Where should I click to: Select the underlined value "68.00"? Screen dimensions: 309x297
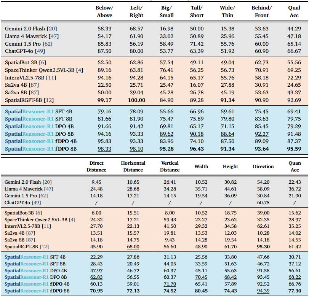coord(133,247)
